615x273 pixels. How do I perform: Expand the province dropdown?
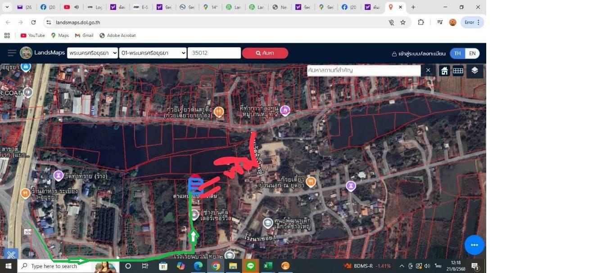click(x=92, y=53)
